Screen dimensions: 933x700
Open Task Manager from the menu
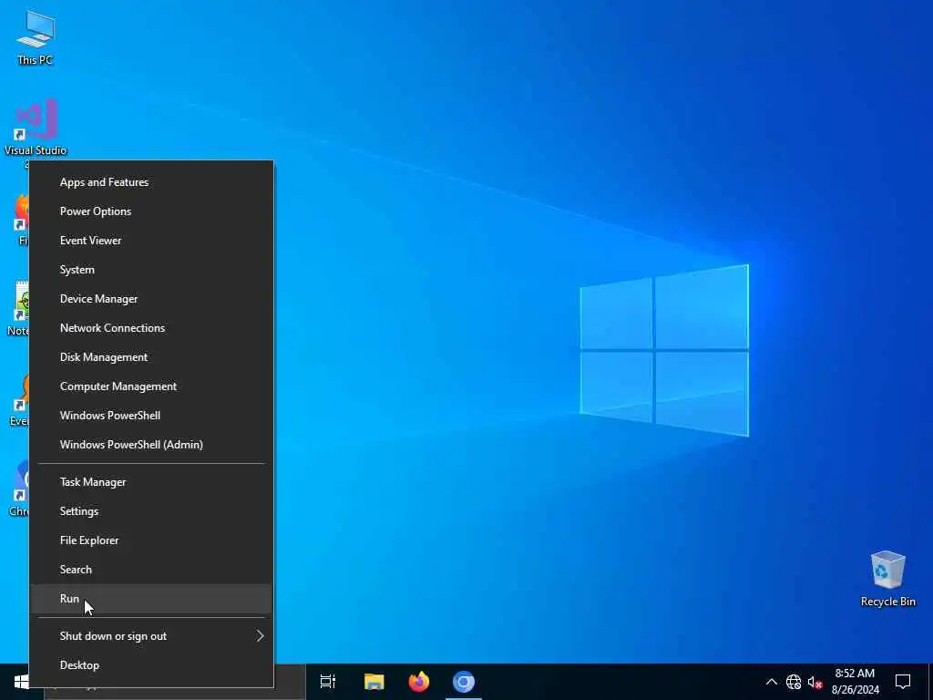point(152,482)
